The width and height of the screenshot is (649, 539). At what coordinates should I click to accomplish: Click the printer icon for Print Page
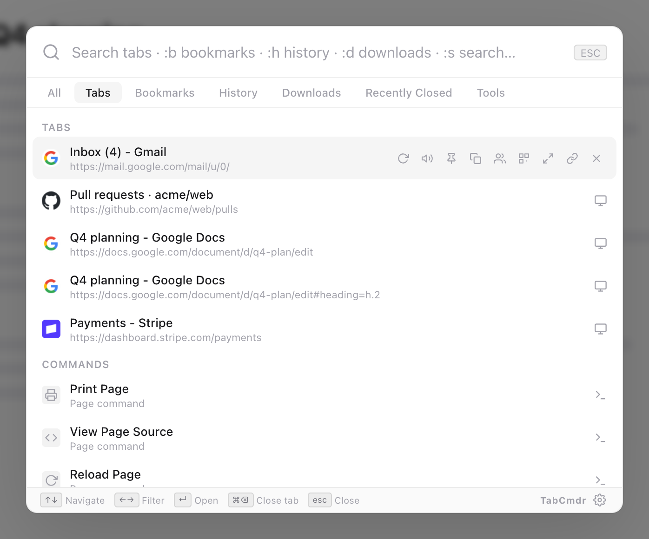pyautogui.click(x=51, y=395)
